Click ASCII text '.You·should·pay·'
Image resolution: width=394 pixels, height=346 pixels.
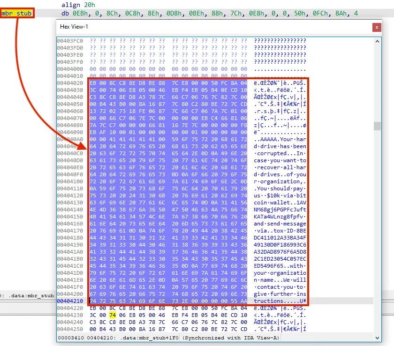point(280,188)
